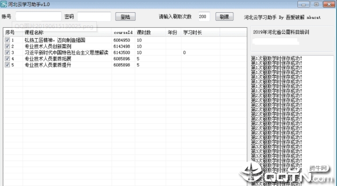337x186 pixels.
Task: Select course 专业技术人员素质提升
Action: tap(48, 65)
